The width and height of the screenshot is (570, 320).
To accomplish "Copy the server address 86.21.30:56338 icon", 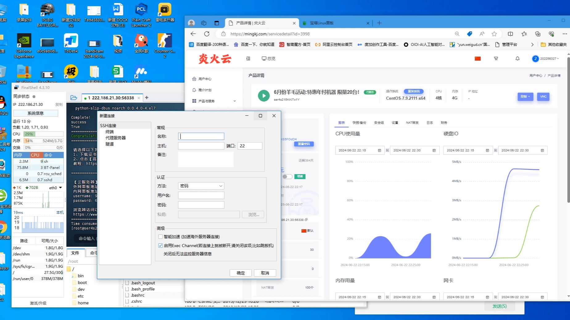I will [x=306, y=220].
